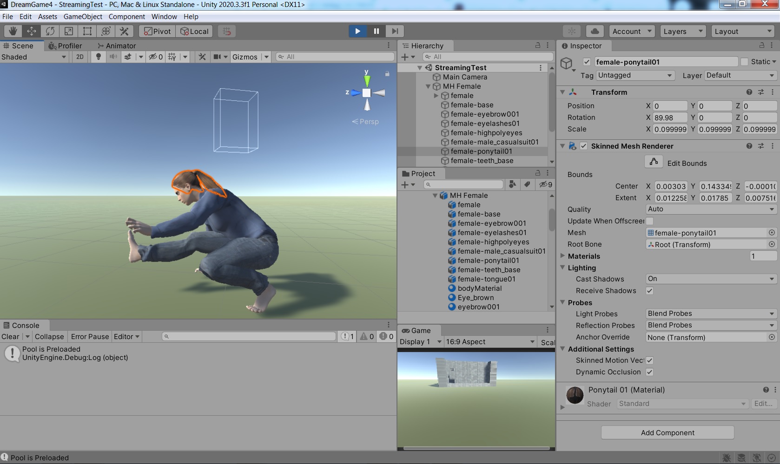Screen dimensions: 780x464
Task: Click the Add Component button
Action: point(668,432)
